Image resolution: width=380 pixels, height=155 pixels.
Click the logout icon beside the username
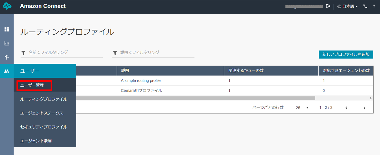click(x=328, y=6)
